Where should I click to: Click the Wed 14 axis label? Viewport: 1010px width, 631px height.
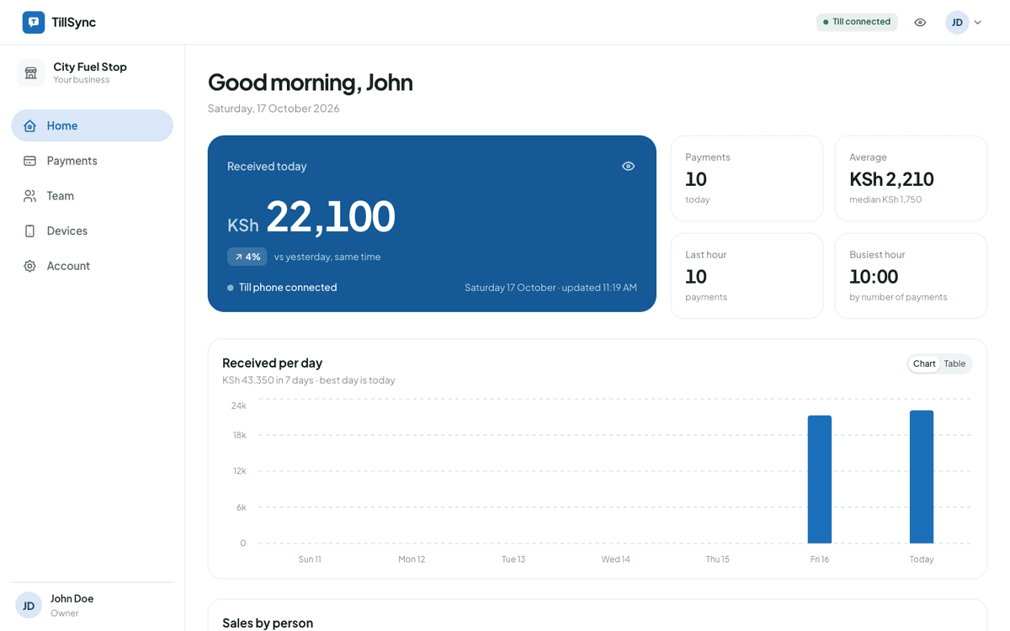click(615, 559)
